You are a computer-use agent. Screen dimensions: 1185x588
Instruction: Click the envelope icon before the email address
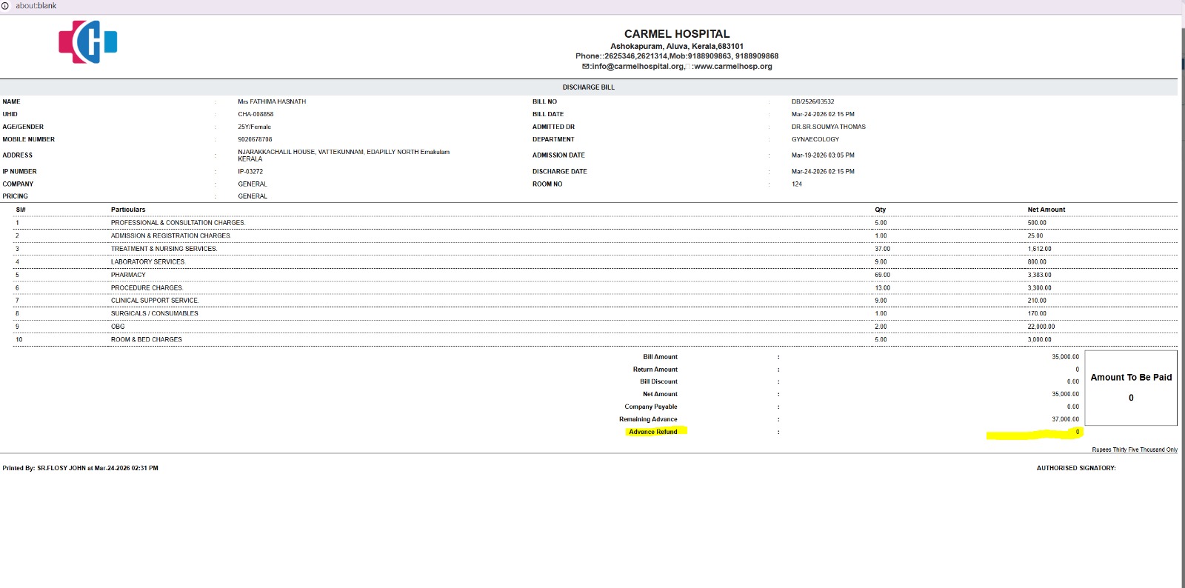click(x=586, y=67)
